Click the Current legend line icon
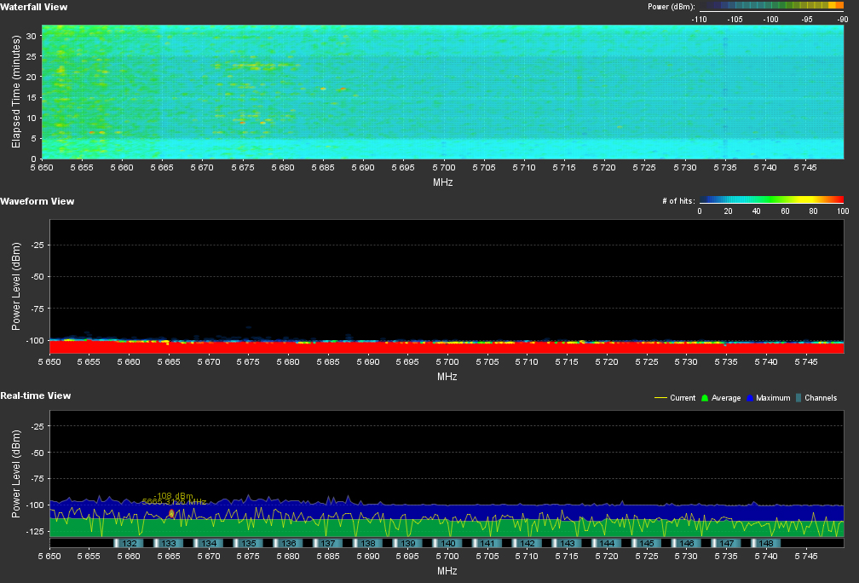The image size is (859, 583). [x=660, y=398]
